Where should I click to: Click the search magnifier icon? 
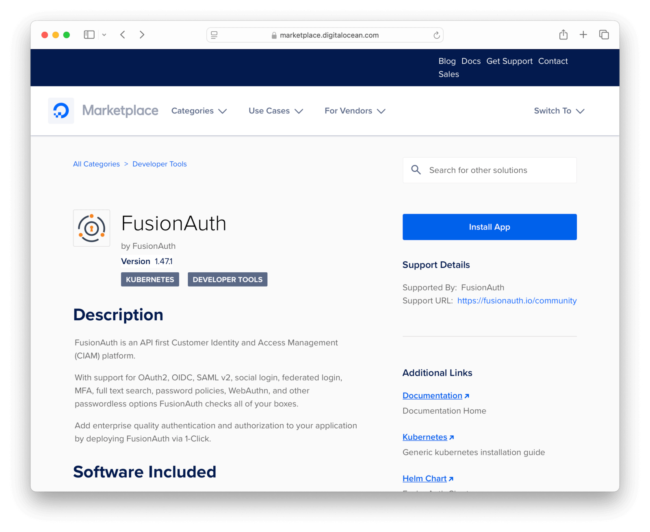(x=416, y=170)
